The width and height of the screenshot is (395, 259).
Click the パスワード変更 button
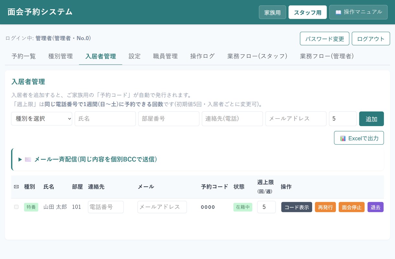(324, 39)
